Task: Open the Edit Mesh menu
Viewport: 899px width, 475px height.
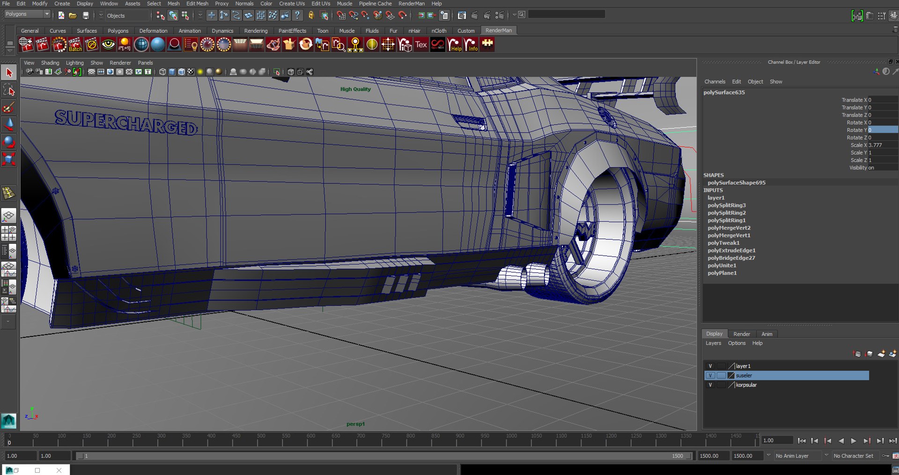Action: [197, 3]
